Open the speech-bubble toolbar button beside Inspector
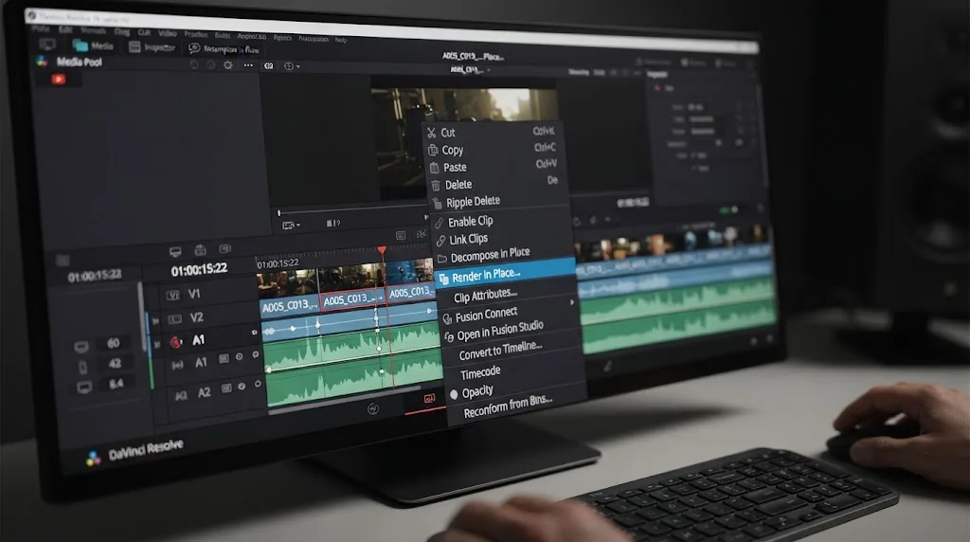Image resolution: width=970 pixels, height=542 pixels. click(193, 47)
